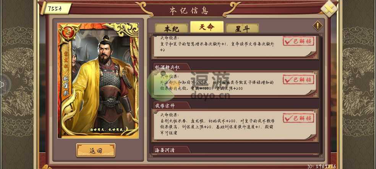Viewport: 376px width, 169px height.
Task: Click the 杯酒释兵权 effect description panel
Action: tap(235, 84)
